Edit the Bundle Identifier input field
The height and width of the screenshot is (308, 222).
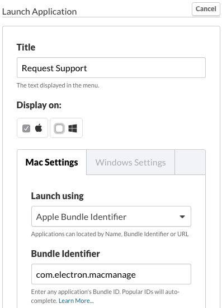[111, 274]
